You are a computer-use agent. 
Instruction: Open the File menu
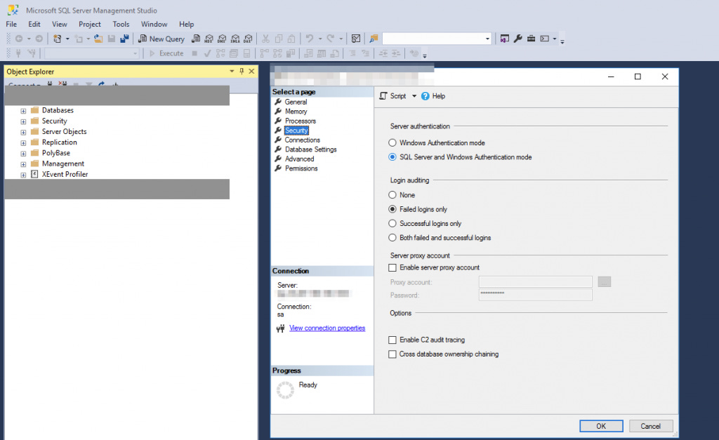[x=11, y=25]
